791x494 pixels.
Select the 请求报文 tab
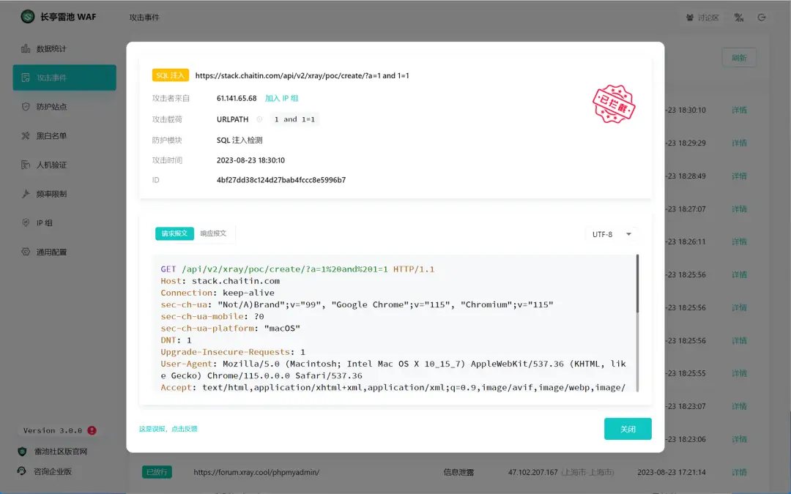point(174,233)
